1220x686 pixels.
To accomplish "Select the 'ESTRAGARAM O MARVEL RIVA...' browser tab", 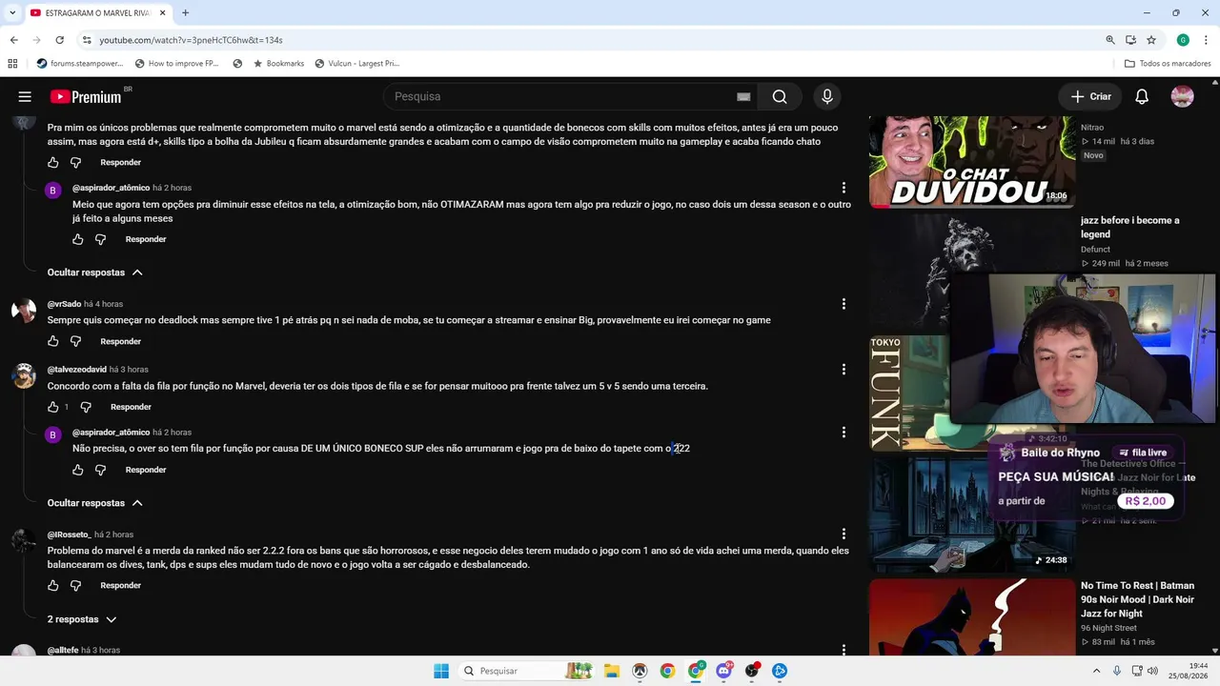I will pos(97,13).
